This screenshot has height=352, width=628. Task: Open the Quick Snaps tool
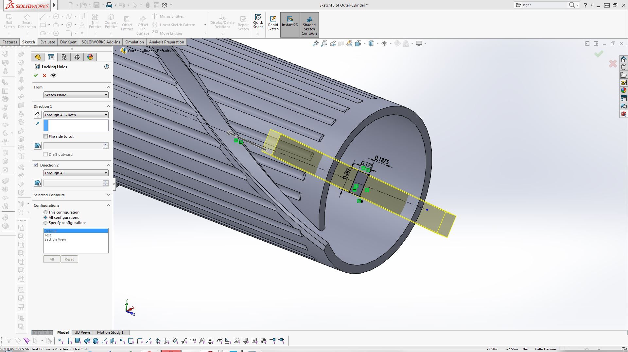(258, 22)
